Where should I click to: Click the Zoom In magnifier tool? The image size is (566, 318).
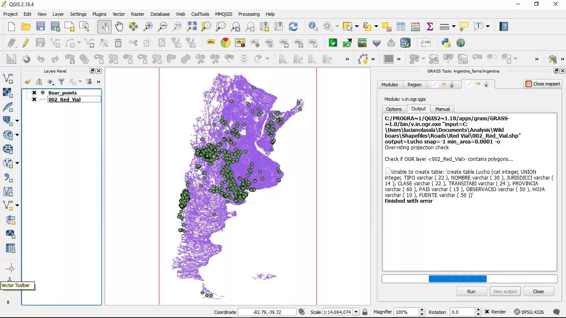(148, 27)
